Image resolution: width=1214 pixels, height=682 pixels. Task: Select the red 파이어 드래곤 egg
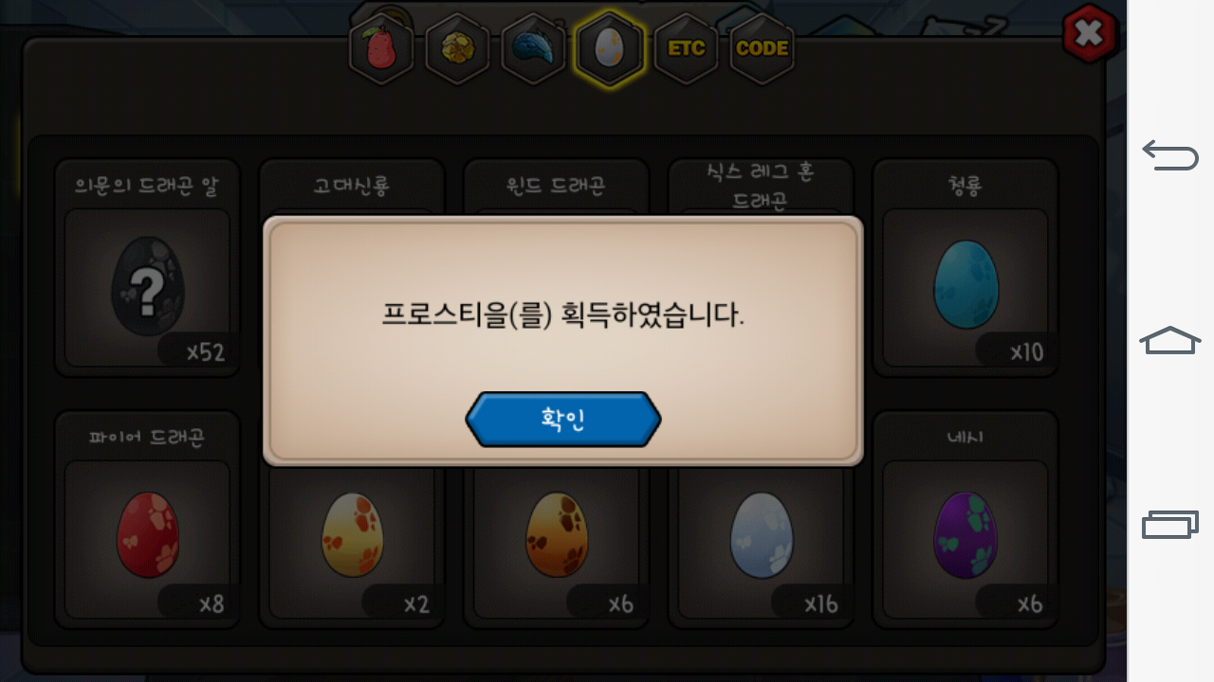[x=148, y=535]
